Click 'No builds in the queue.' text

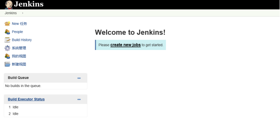pos(23,86)
